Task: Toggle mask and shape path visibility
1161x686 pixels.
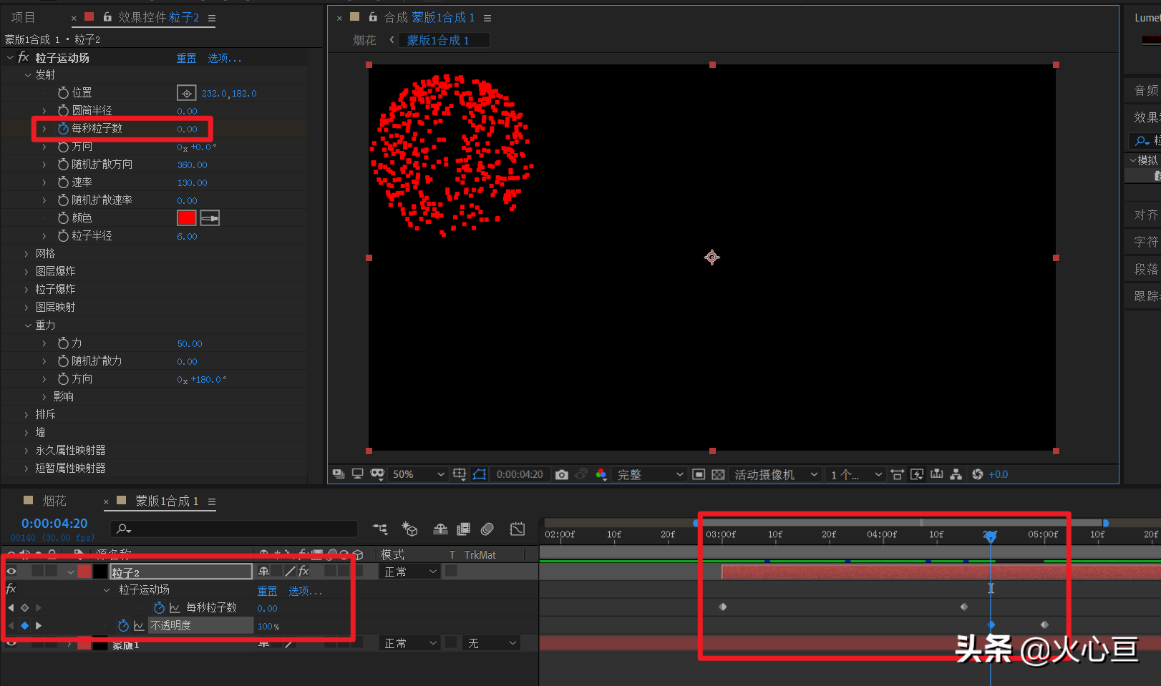Action: [x=480, y=474]
